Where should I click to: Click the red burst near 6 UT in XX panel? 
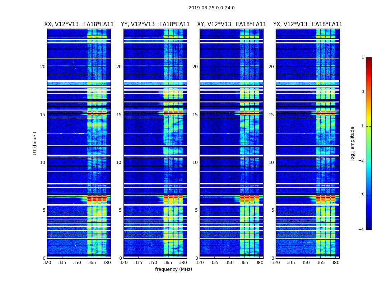[x=97, y=198]
